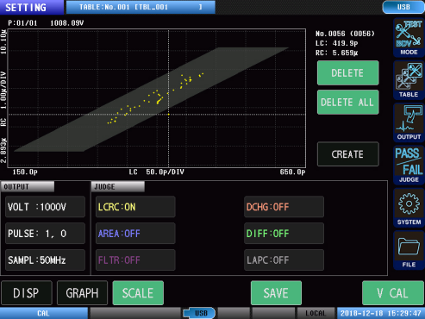Click the cursor point at the crosshair

click(168, 115)
